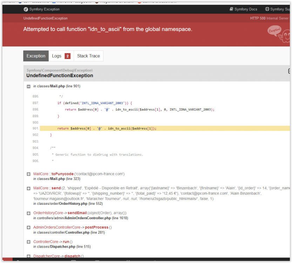Collapse the Mail.php line 901 trace frame
The image size is (292, 263).
click(x=28, y=86)
